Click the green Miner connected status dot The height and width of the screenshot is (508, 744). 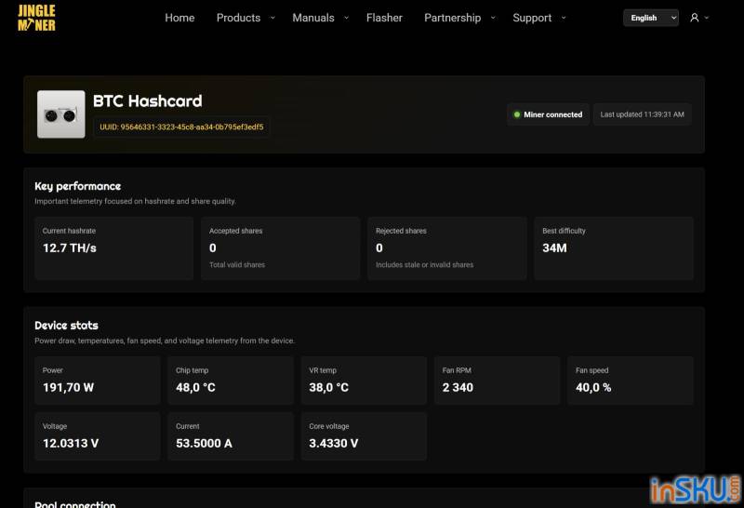click(x=516, y=114)
